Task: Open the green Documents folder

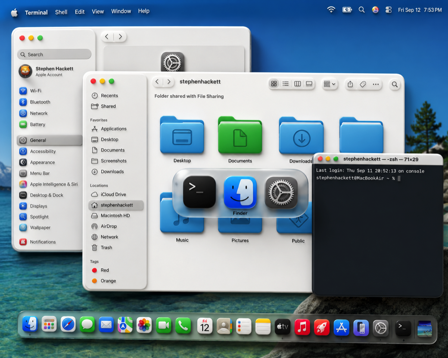Action: (x=240, y=135)
